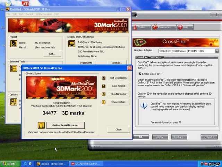Click the blue info icon in CrossFire message

(144, 105)
